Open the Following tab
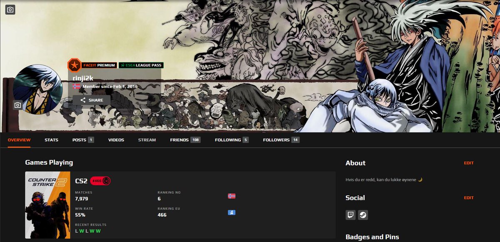Screen dimensions: 500x242 232,140
